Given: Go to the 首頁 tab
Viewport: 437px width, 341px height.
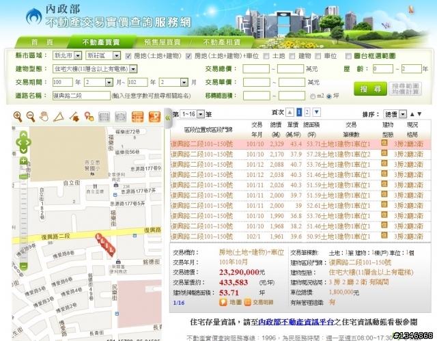Looking at the screenshot, I should pyautogui.click(x=42, y=42).
